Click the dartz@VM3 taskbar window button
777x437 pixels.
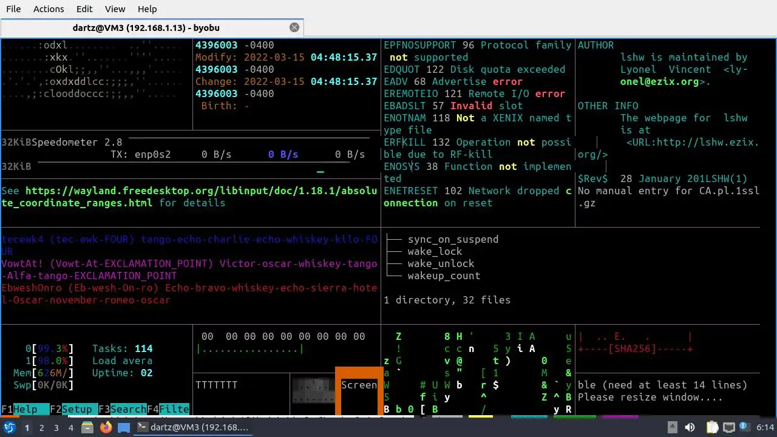tap(192, 427)
